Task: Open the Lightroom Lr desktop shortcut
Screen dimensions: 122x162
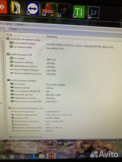Action: (94, 13)
